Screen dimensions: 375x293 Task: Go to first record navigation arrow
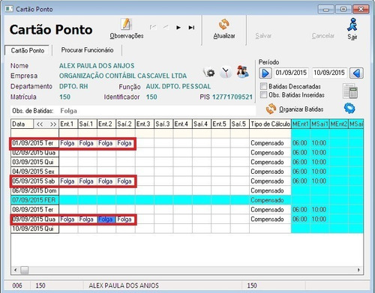[153, 27]
